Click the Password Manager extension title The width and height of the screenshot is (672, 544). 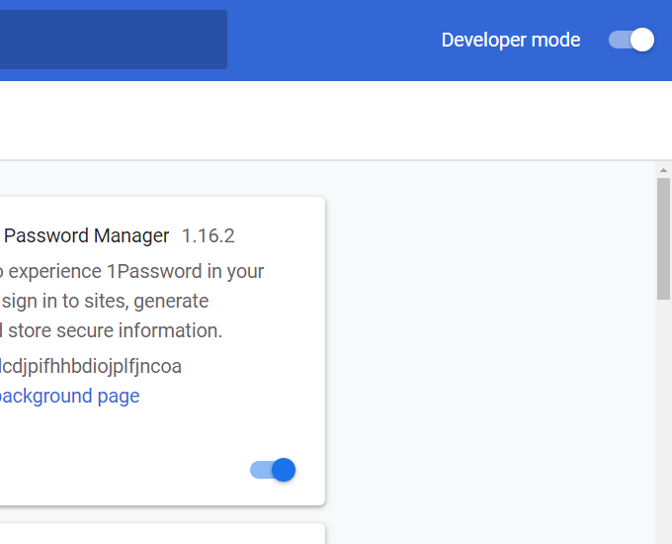(87, 236)
